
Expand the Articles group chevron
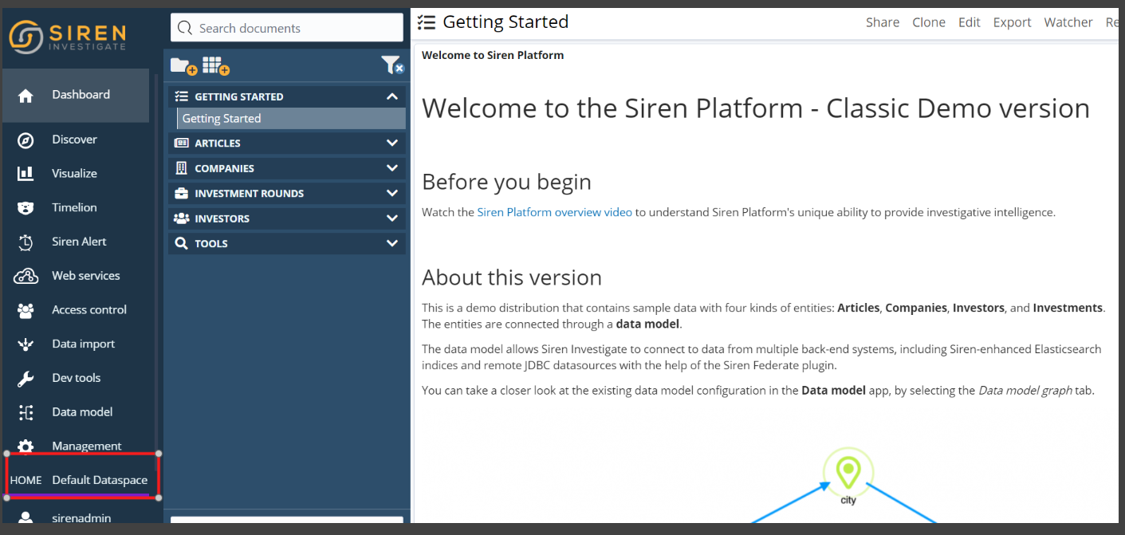click(x=391, y=144)
